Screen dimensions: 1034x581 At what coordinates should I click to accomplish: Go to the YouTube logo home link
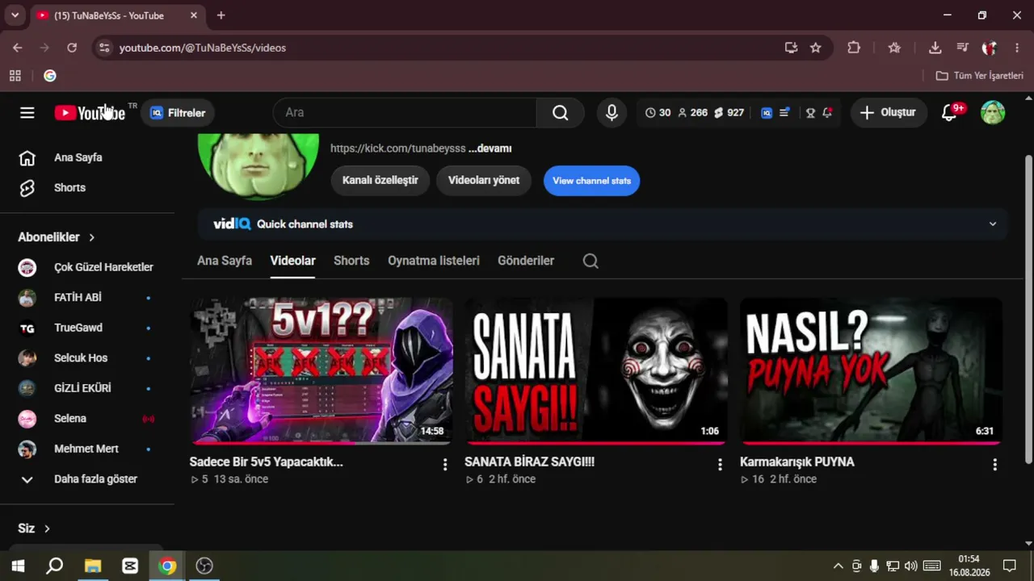(x=90, y=113)
